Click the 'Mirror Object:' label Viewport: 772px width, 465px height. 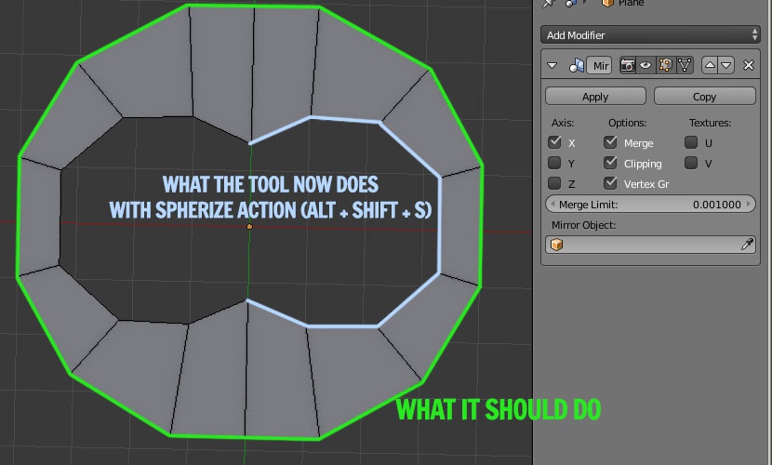(583, 225)
